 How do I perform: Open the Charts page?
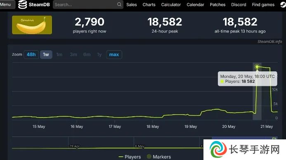(149, 5)
